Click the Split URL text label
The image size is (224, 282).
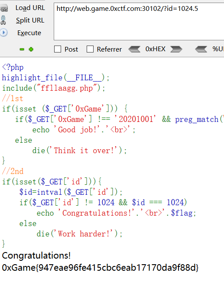click(30, 20)
